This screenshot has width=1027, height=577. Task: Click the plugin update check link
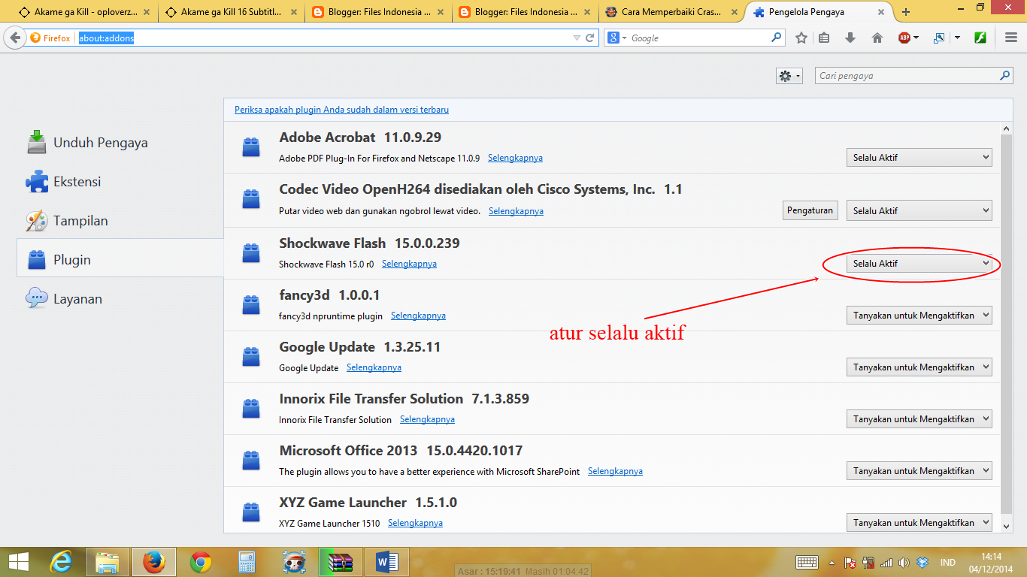click(341, 110)
